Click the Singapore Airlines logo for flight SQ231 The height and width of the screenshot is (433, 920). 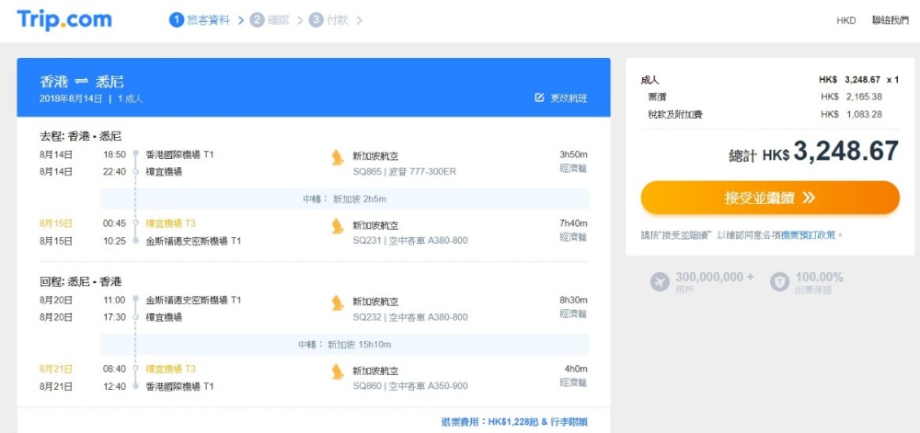tap(338, 227)
